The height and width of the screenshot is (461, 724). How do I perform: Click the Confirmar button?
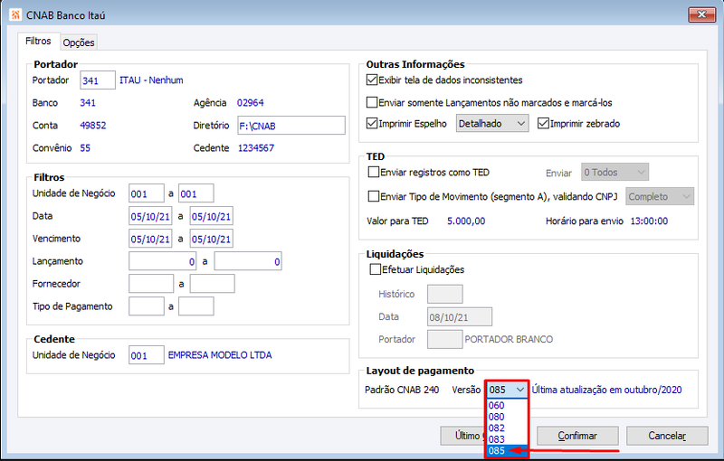[x=577, y=436]
